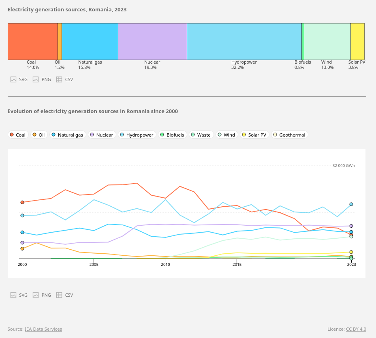
Task: Click the 2023 Hydropower data point
Action: click(x=351, y=204)
